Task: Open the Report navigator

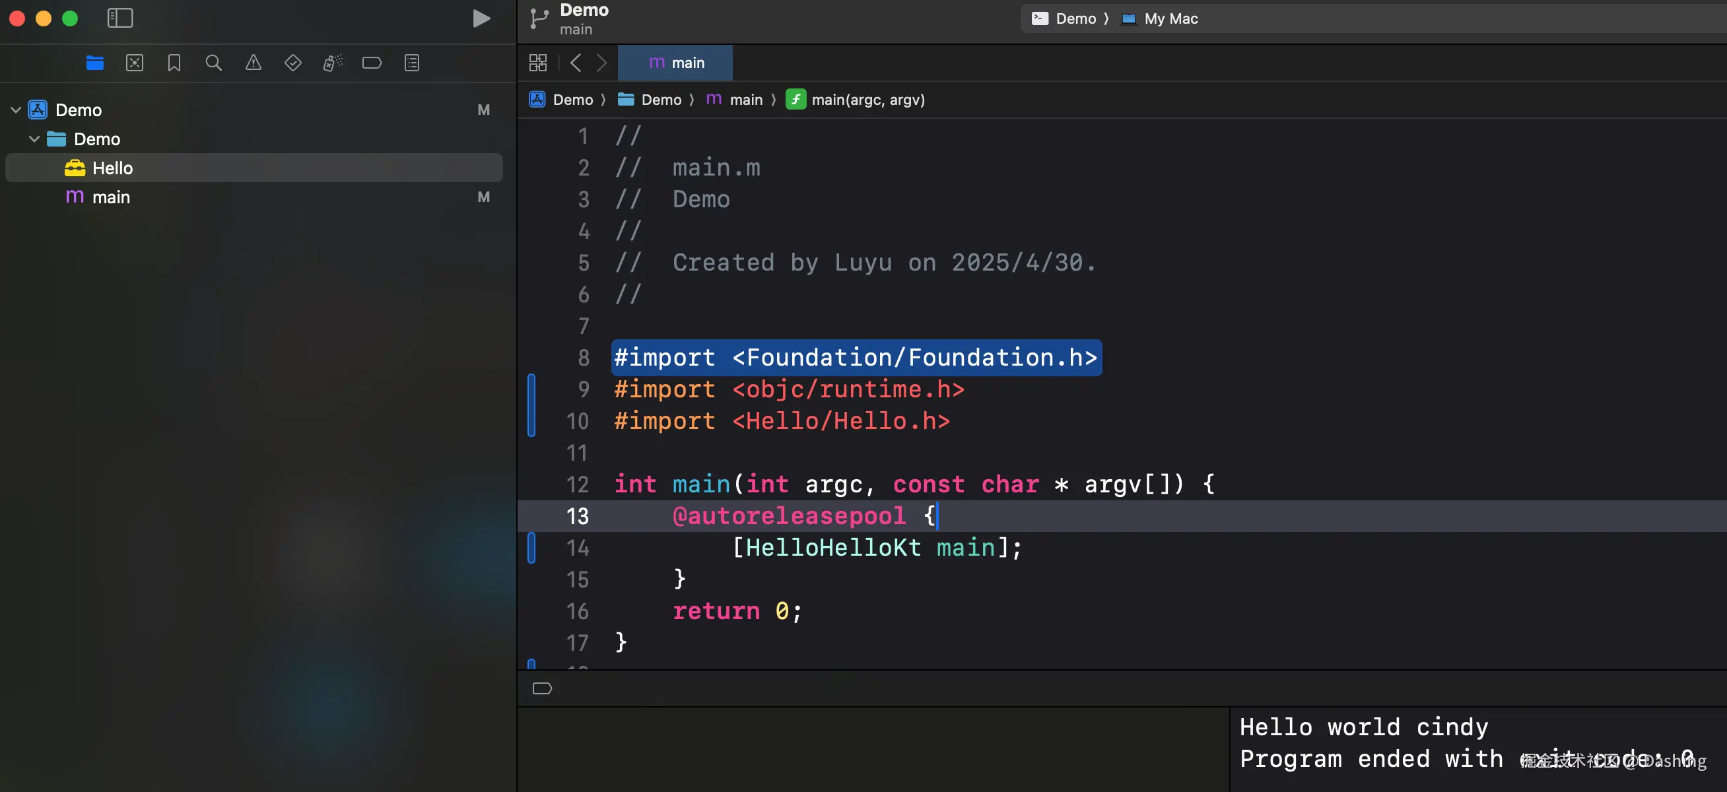Action: [x=412, y=63]
